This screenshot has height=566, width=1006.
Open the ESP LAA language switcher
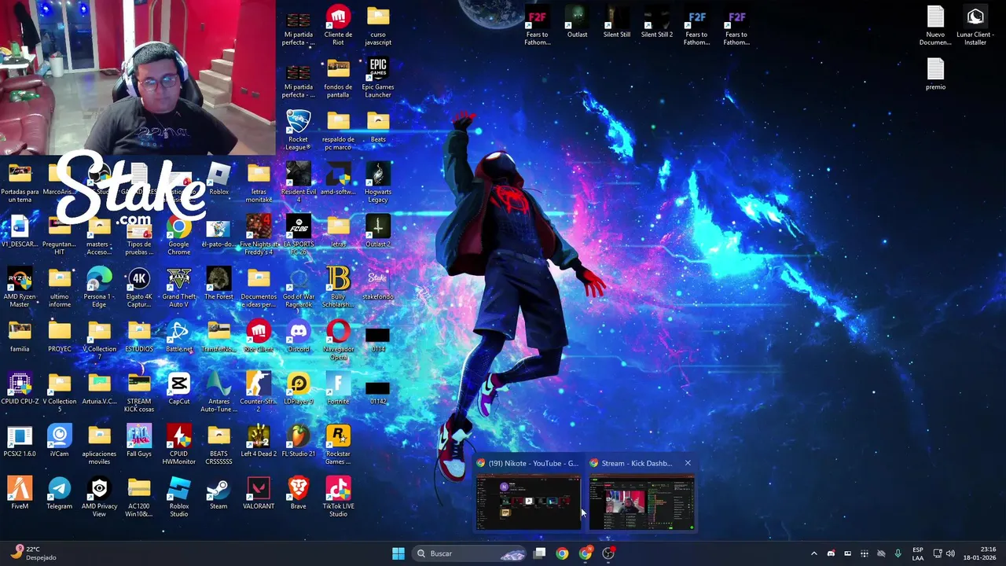pyautogui.click(x=918, y=553)
